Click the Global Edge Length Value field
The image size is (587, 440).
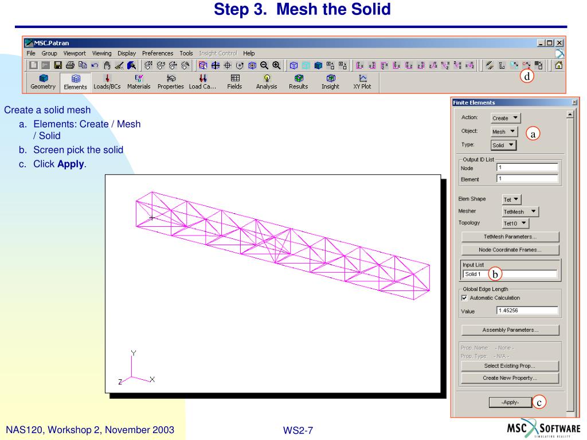527,311
